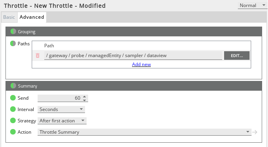This screenshot has height=147, width=268.
Task: Open the Strategy After first action dropdown
Action: (62, 121)
